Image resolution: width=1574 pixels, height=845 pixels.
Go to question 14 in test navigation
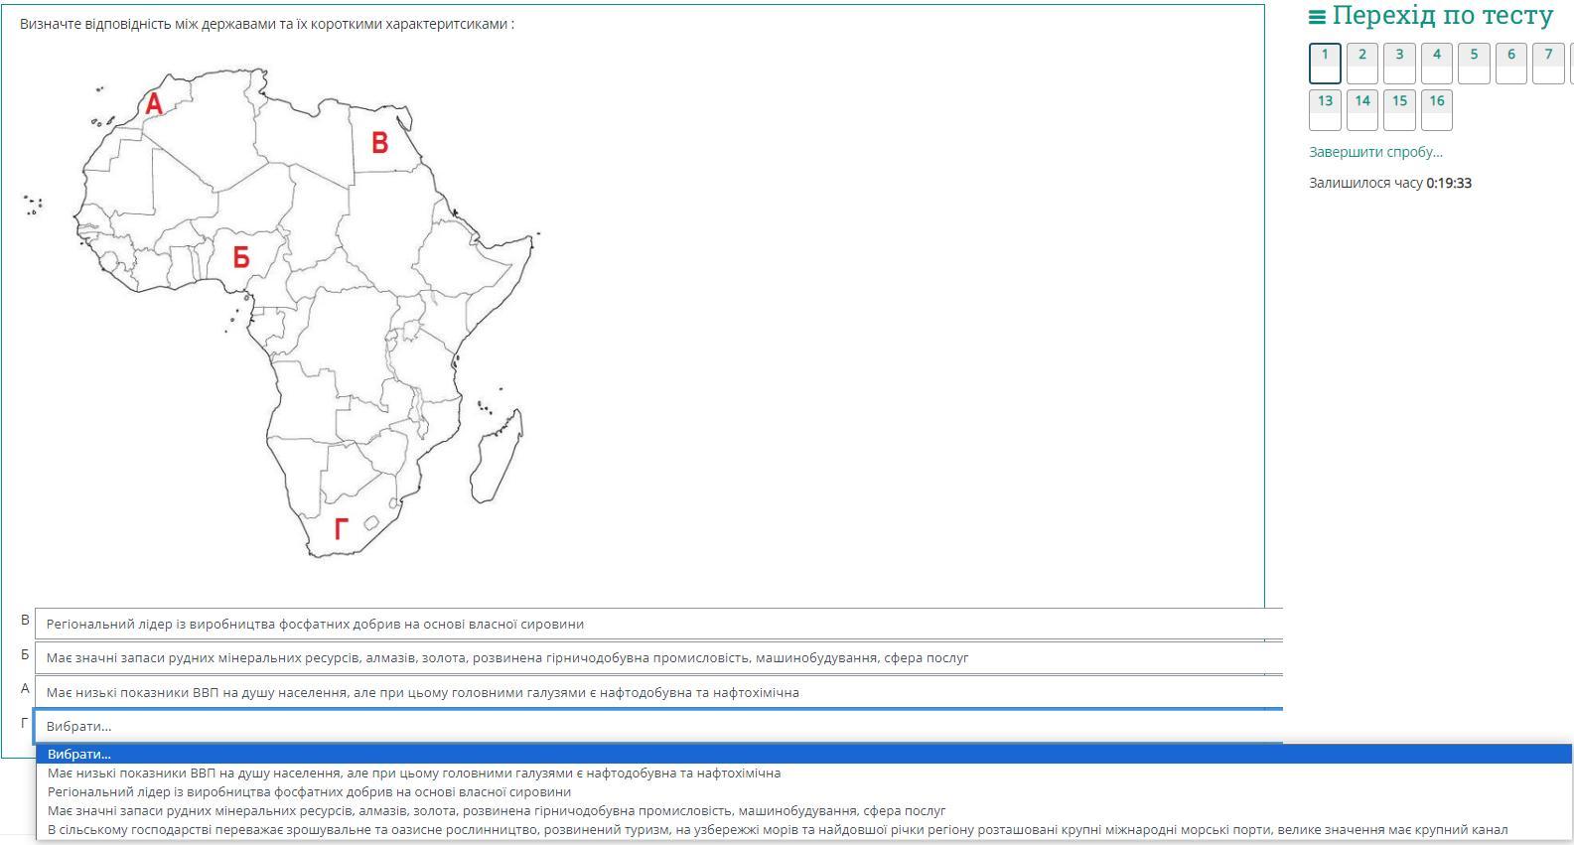tap(1362, 110)
